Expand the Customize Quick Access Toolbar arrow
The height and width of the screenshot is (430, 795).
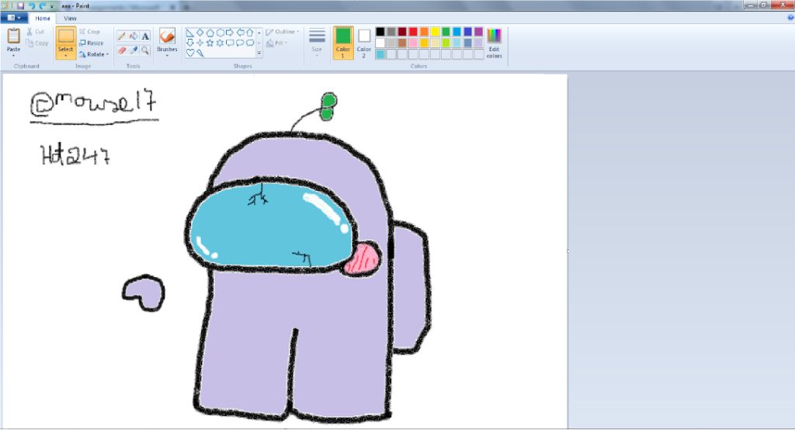[52, 6]
